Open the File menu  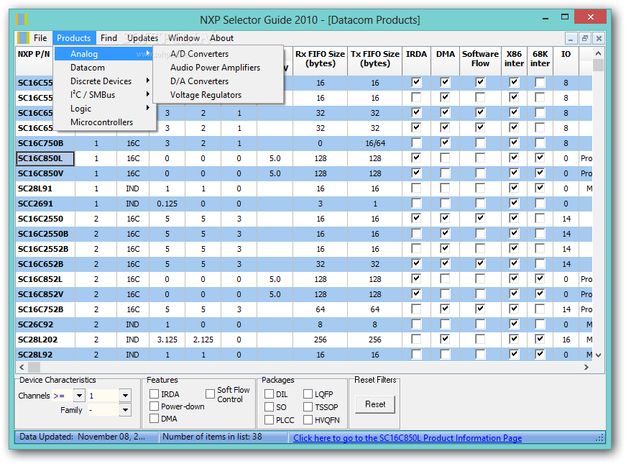click(40, 38)
